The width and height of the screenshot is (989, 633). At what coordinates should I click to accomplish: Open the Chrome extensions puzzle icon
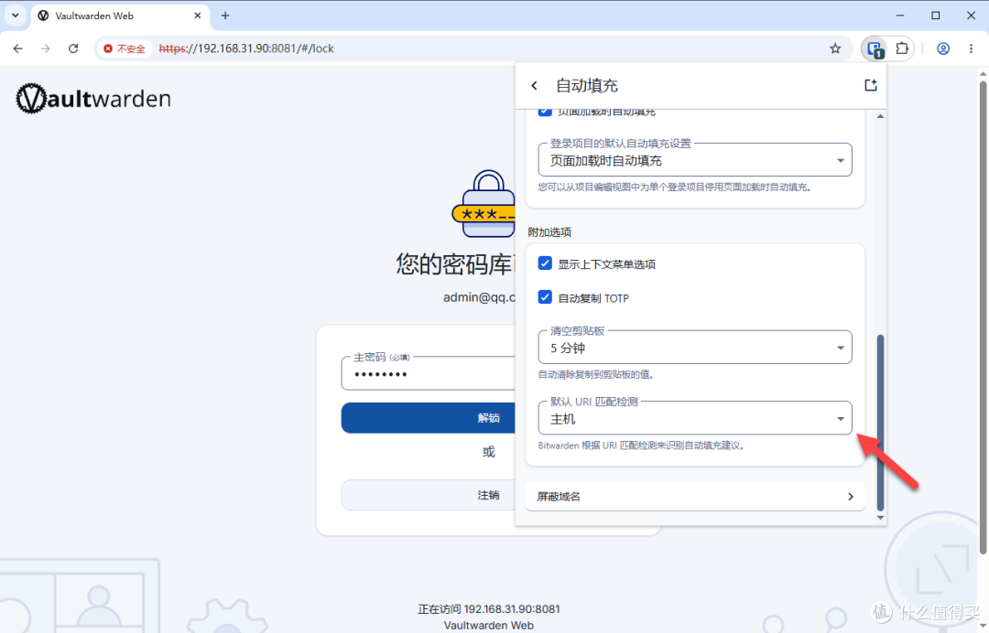tap(902, 48)
